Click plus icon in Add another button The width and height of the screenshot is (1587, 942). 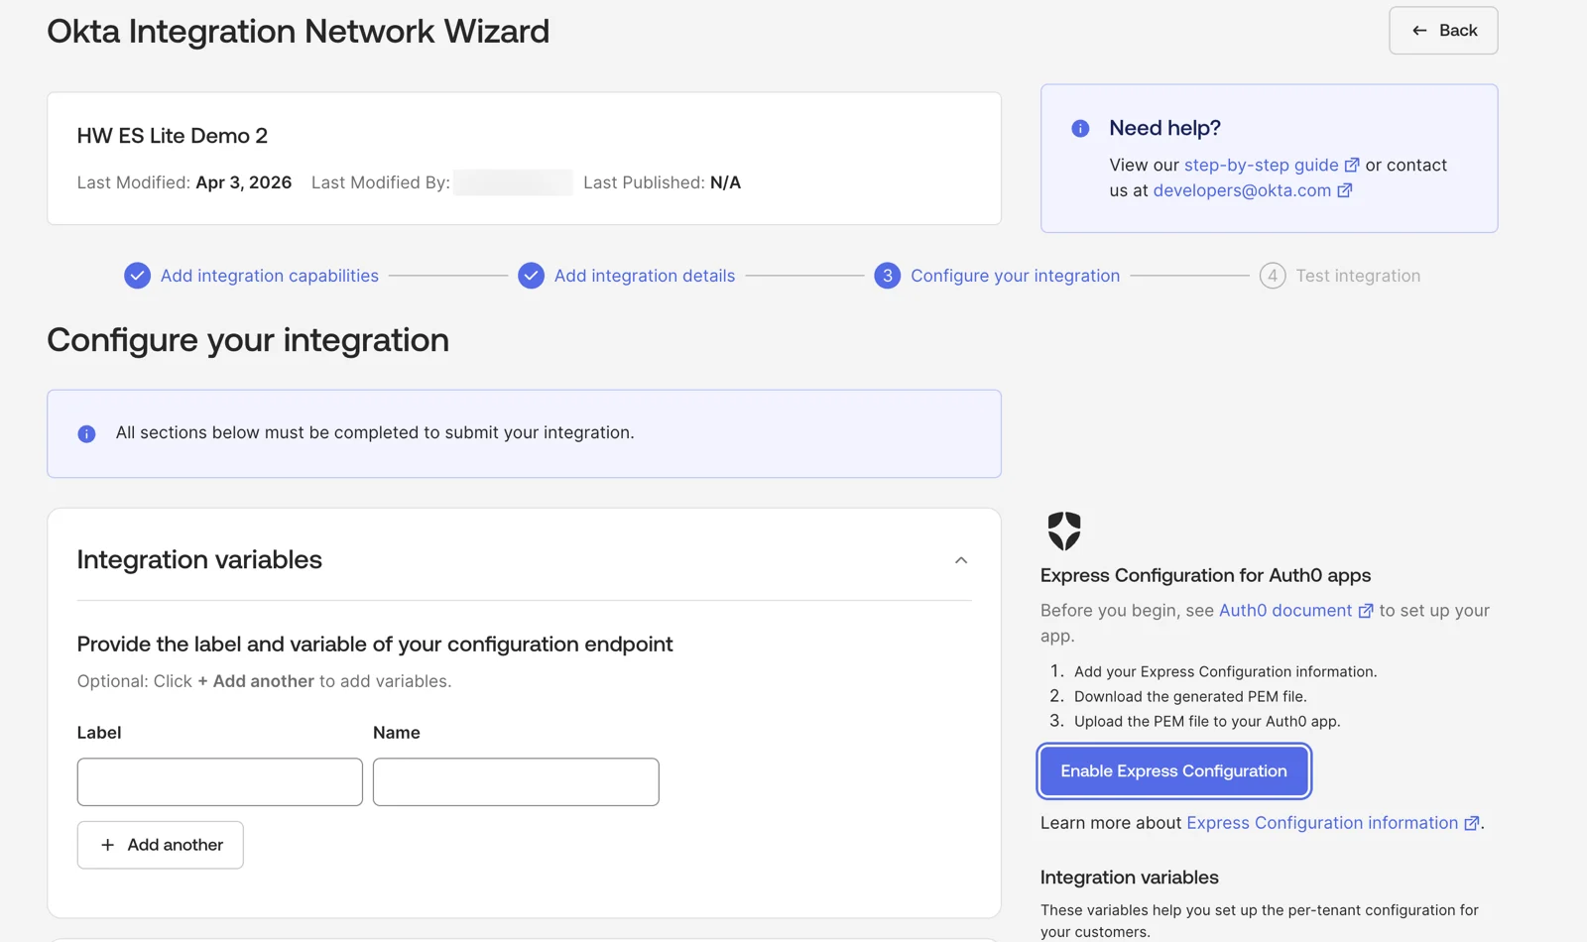click(x=107, y=845)
